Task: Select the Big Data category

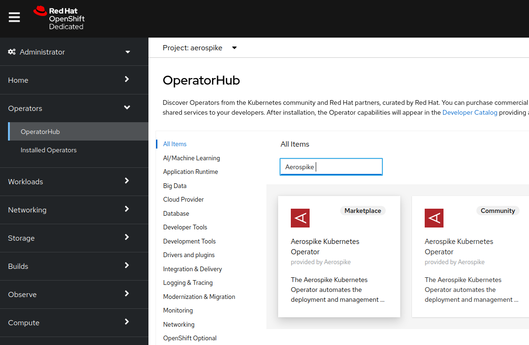Action: 174,186
